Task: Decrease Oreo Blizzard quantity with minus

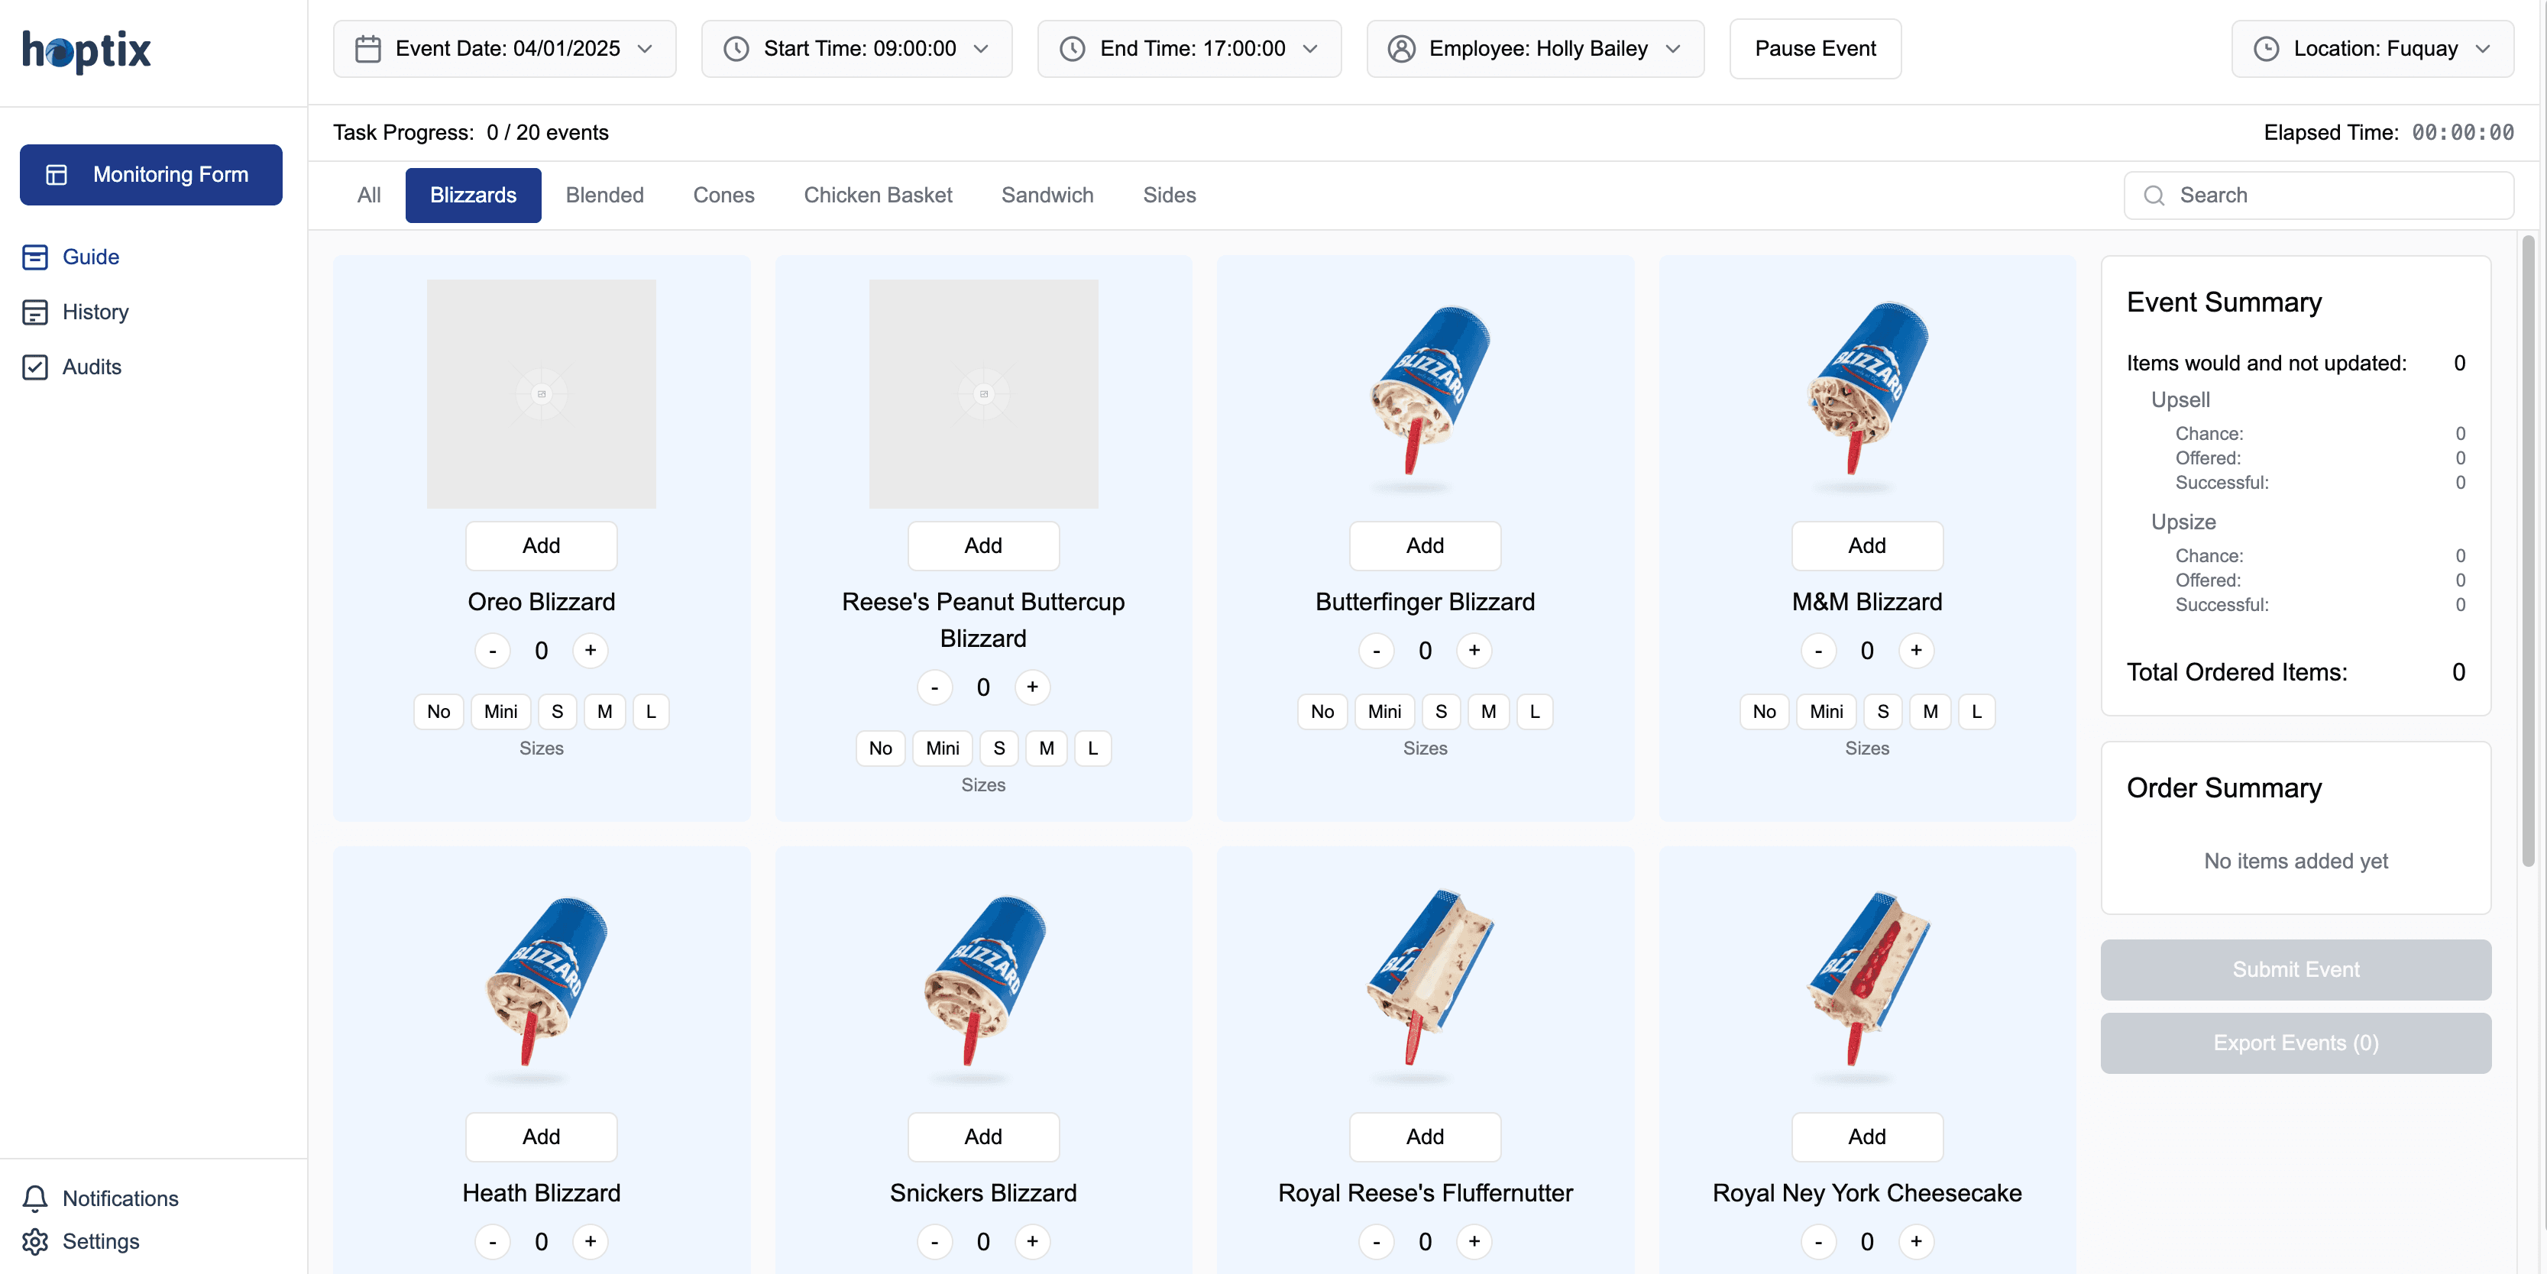Action: (493, 650)
